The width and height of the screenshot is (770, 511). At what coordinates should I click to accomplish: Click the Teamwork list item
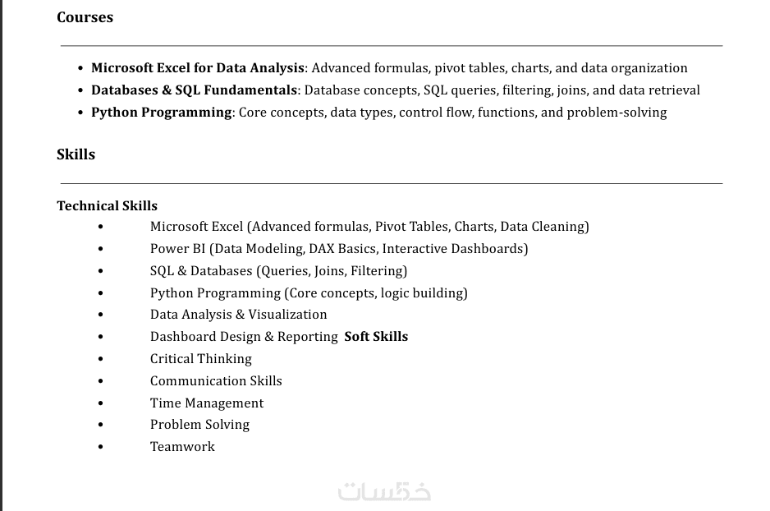coord(182,447)
